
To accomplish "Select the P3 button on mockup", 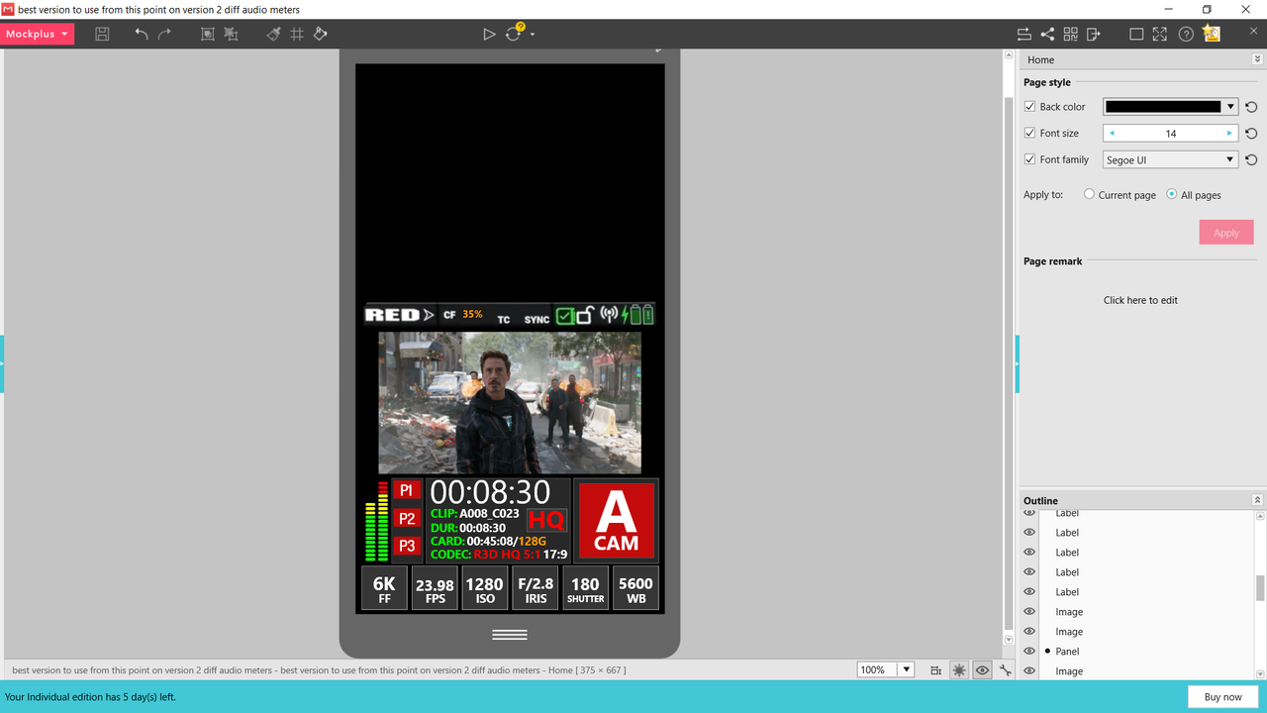I will 407,546.
